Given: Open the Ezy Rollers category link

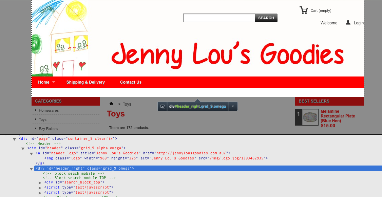Looking at the screenshot, I should 48,129.
